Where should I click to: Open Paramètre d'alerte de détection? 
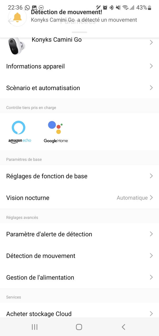(x=49, y=234)
